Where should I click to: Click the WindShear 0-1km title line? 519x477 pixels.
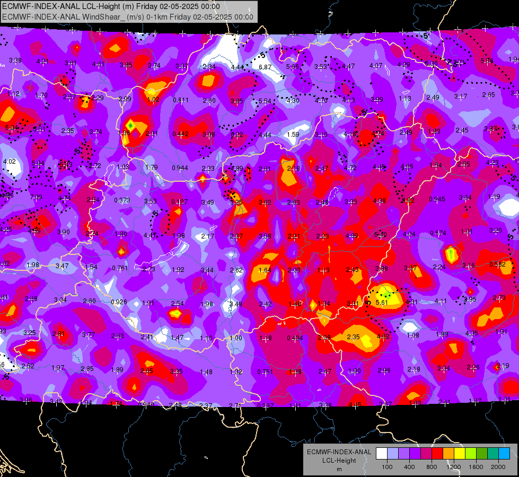click(x=128, y=17)
